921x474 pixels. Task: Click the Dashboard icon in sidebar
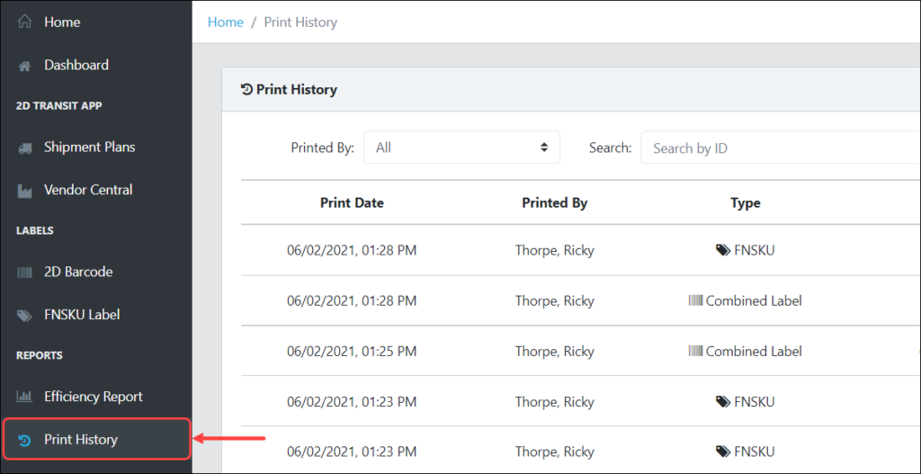tap(24, 66)
